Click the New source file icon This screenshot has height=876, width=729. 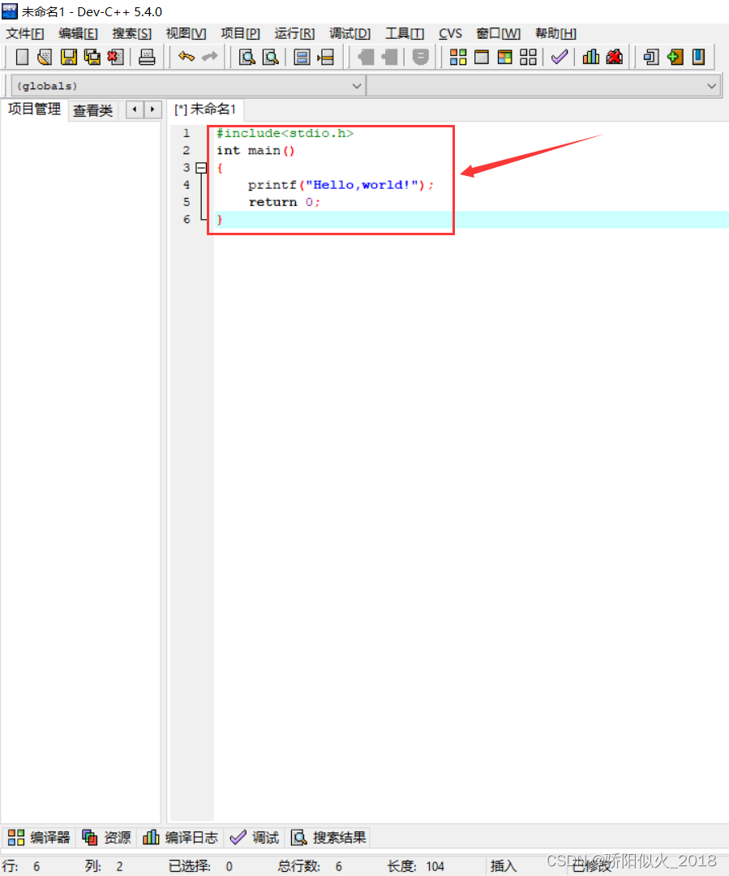click(x=22, y=57)
